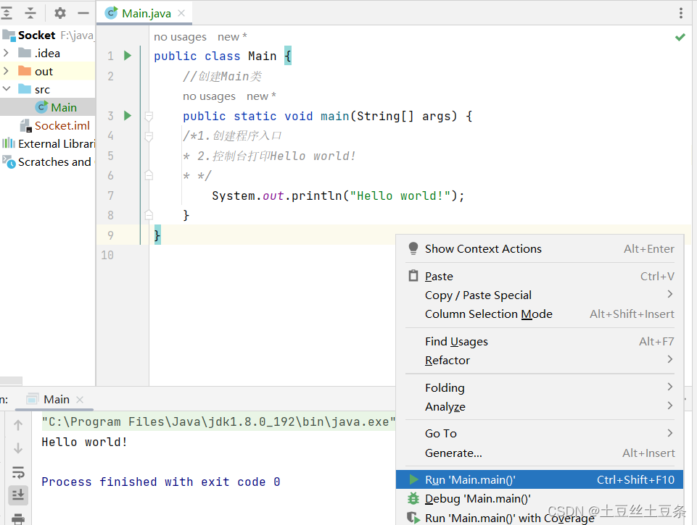Click the lightbulb Show Context Actions icon

coord(413,248)
